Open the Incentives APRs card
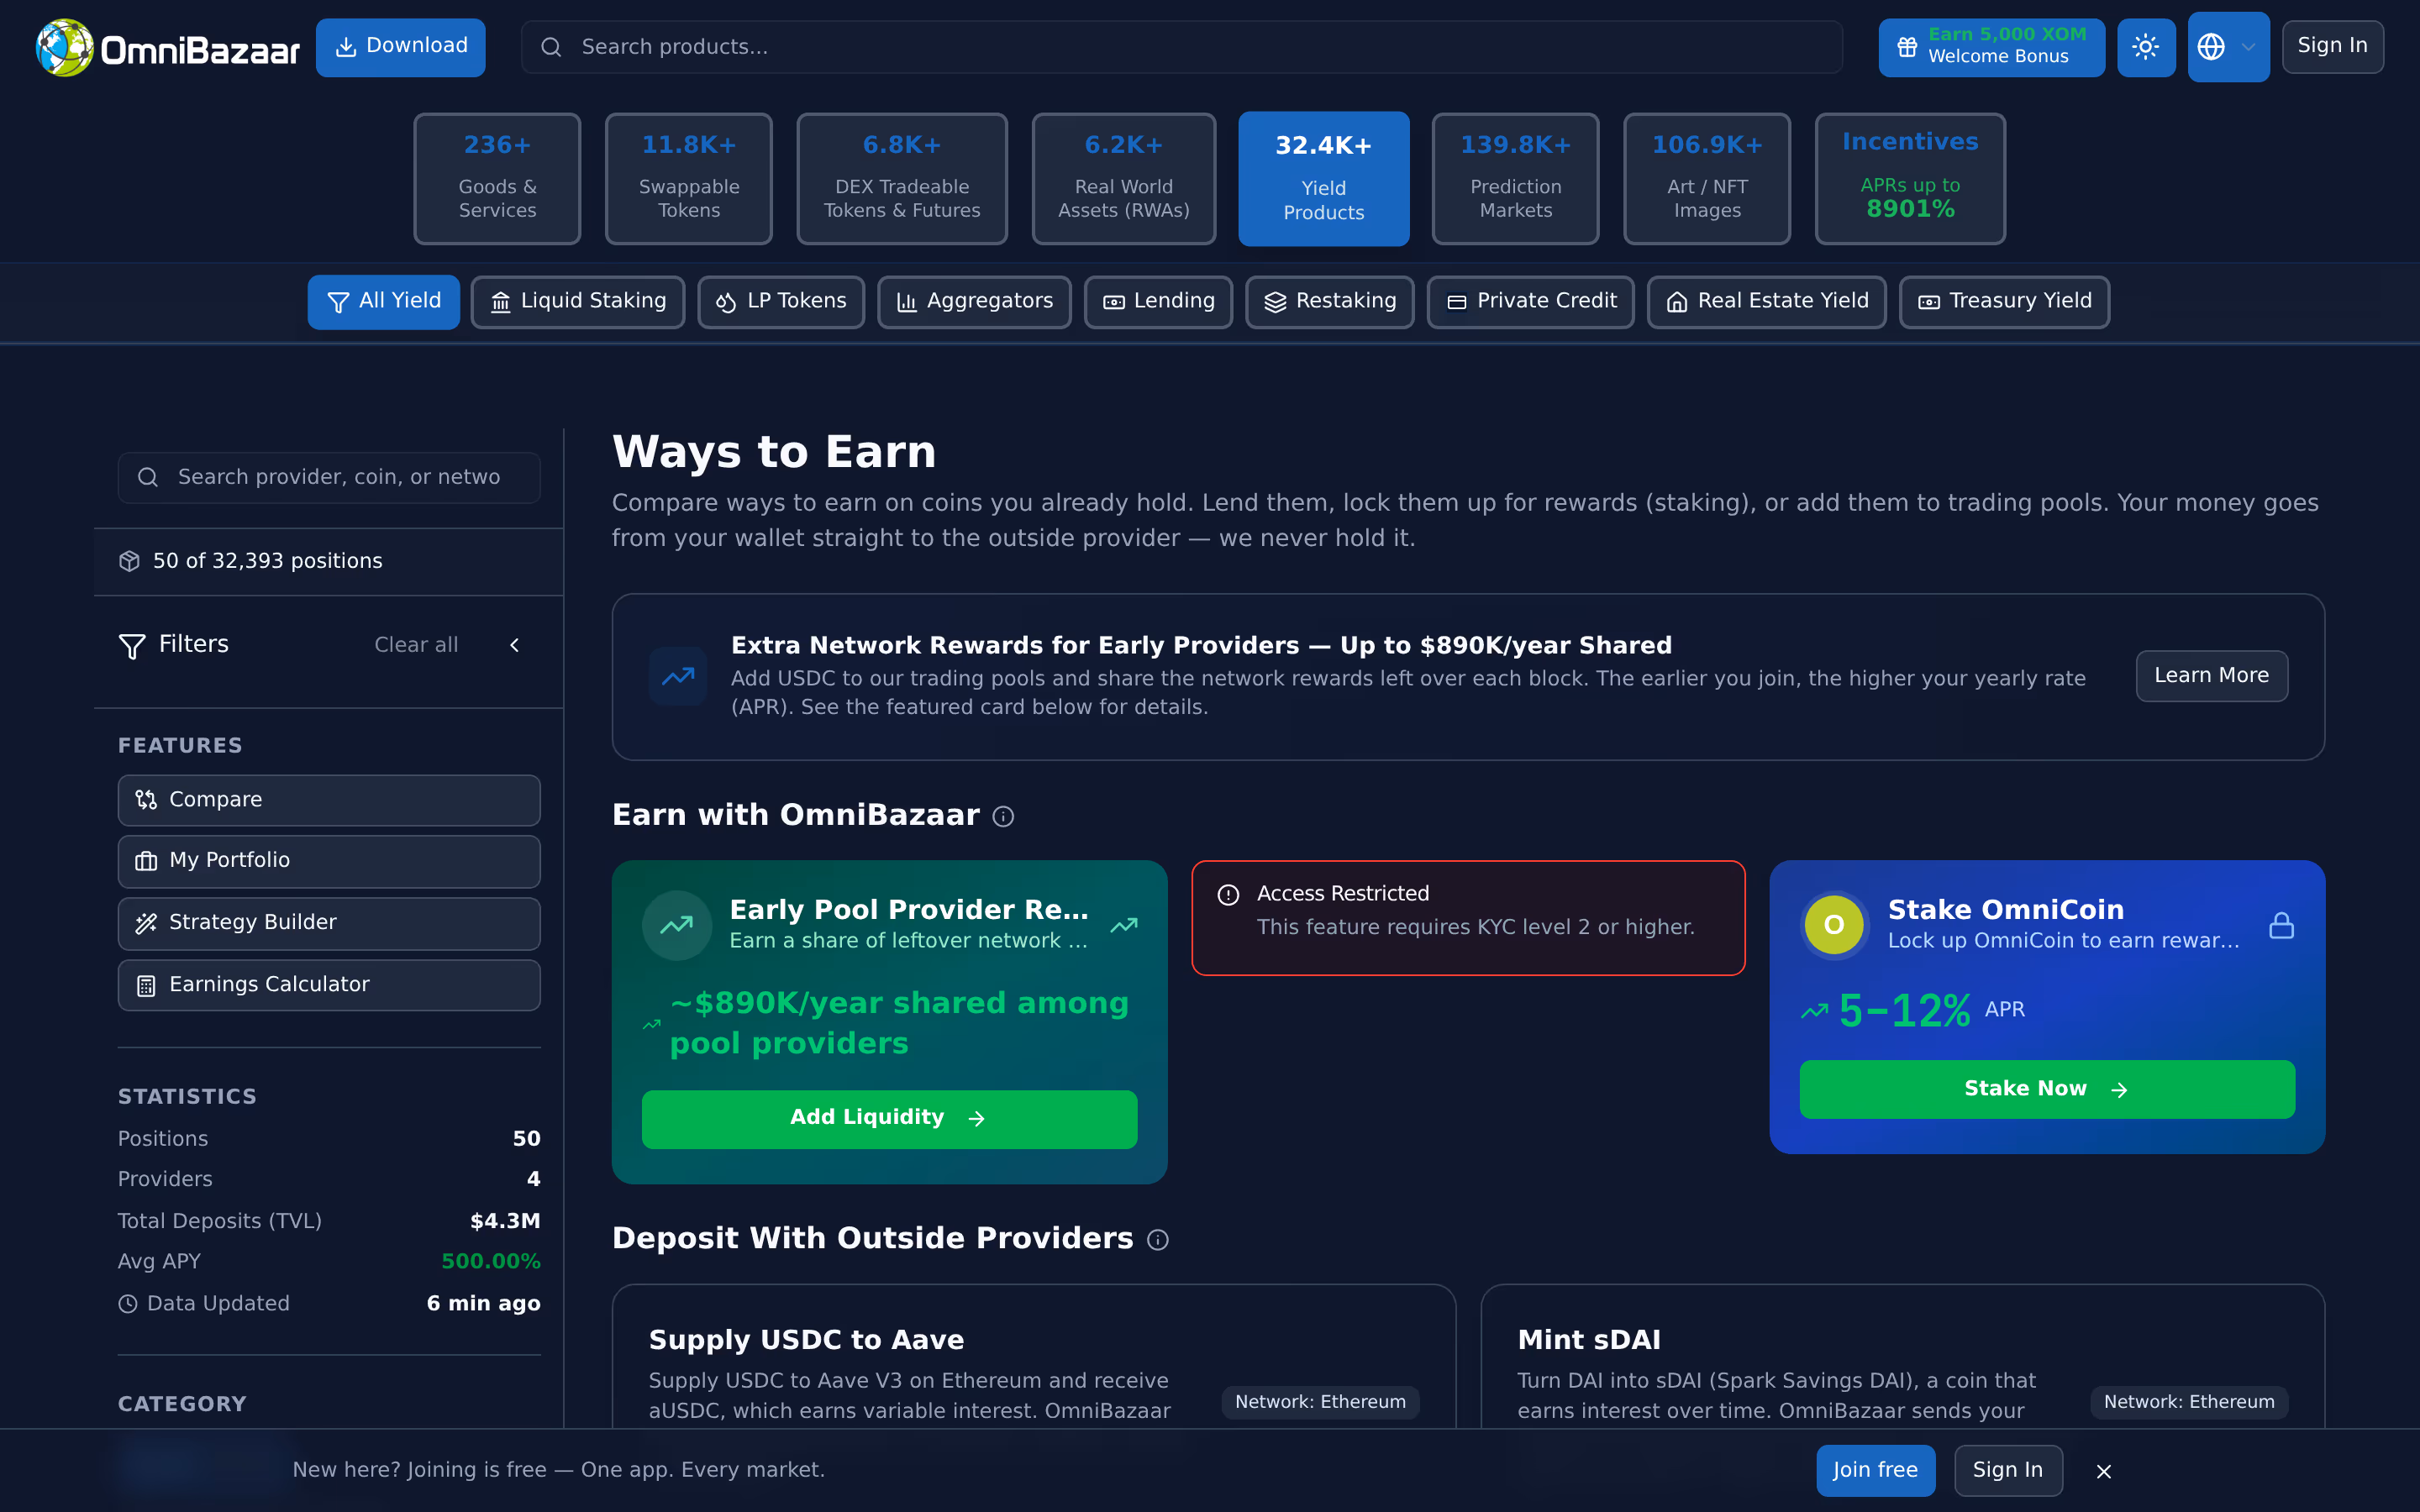 (x=1911, y=178)
